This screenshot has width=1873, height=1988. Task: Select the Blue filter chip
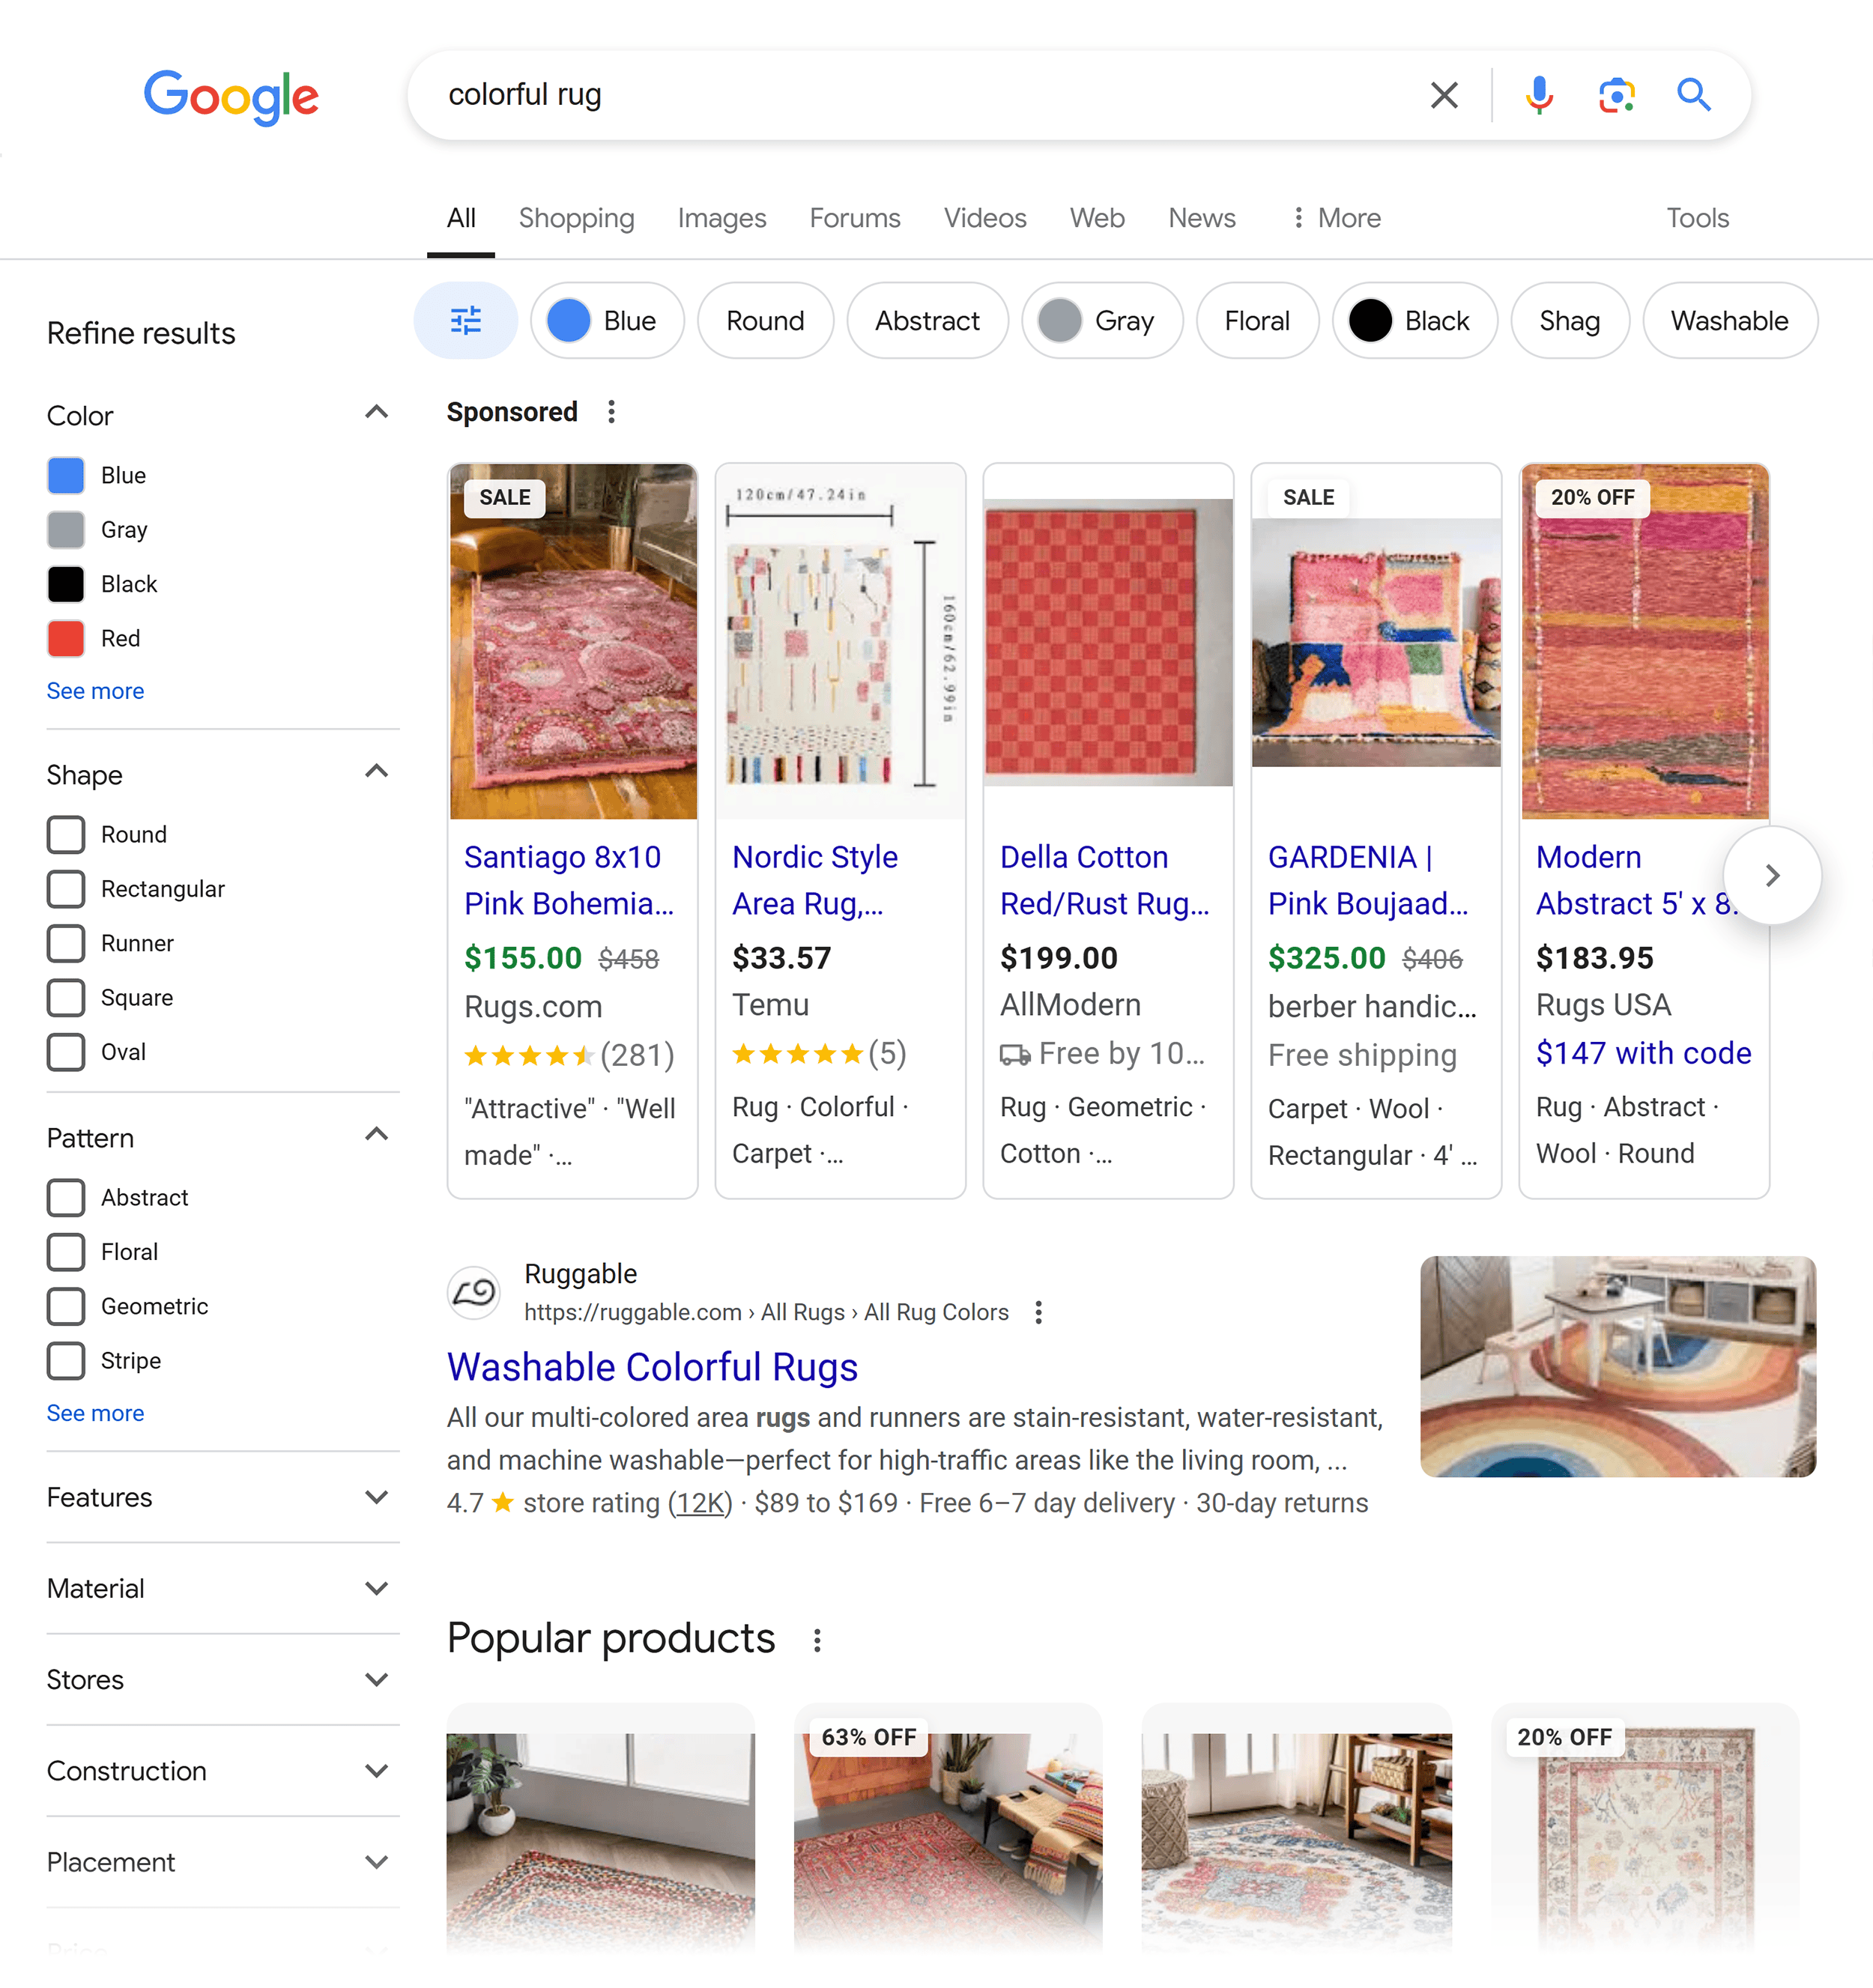[x=607, y=321]
